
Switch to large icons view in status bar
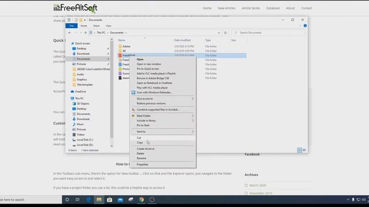click(x=304, y=150)
